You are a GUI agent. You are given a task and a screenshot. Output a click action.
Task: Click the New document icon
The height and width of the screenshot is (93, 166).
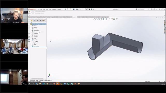tap(67, 9)
